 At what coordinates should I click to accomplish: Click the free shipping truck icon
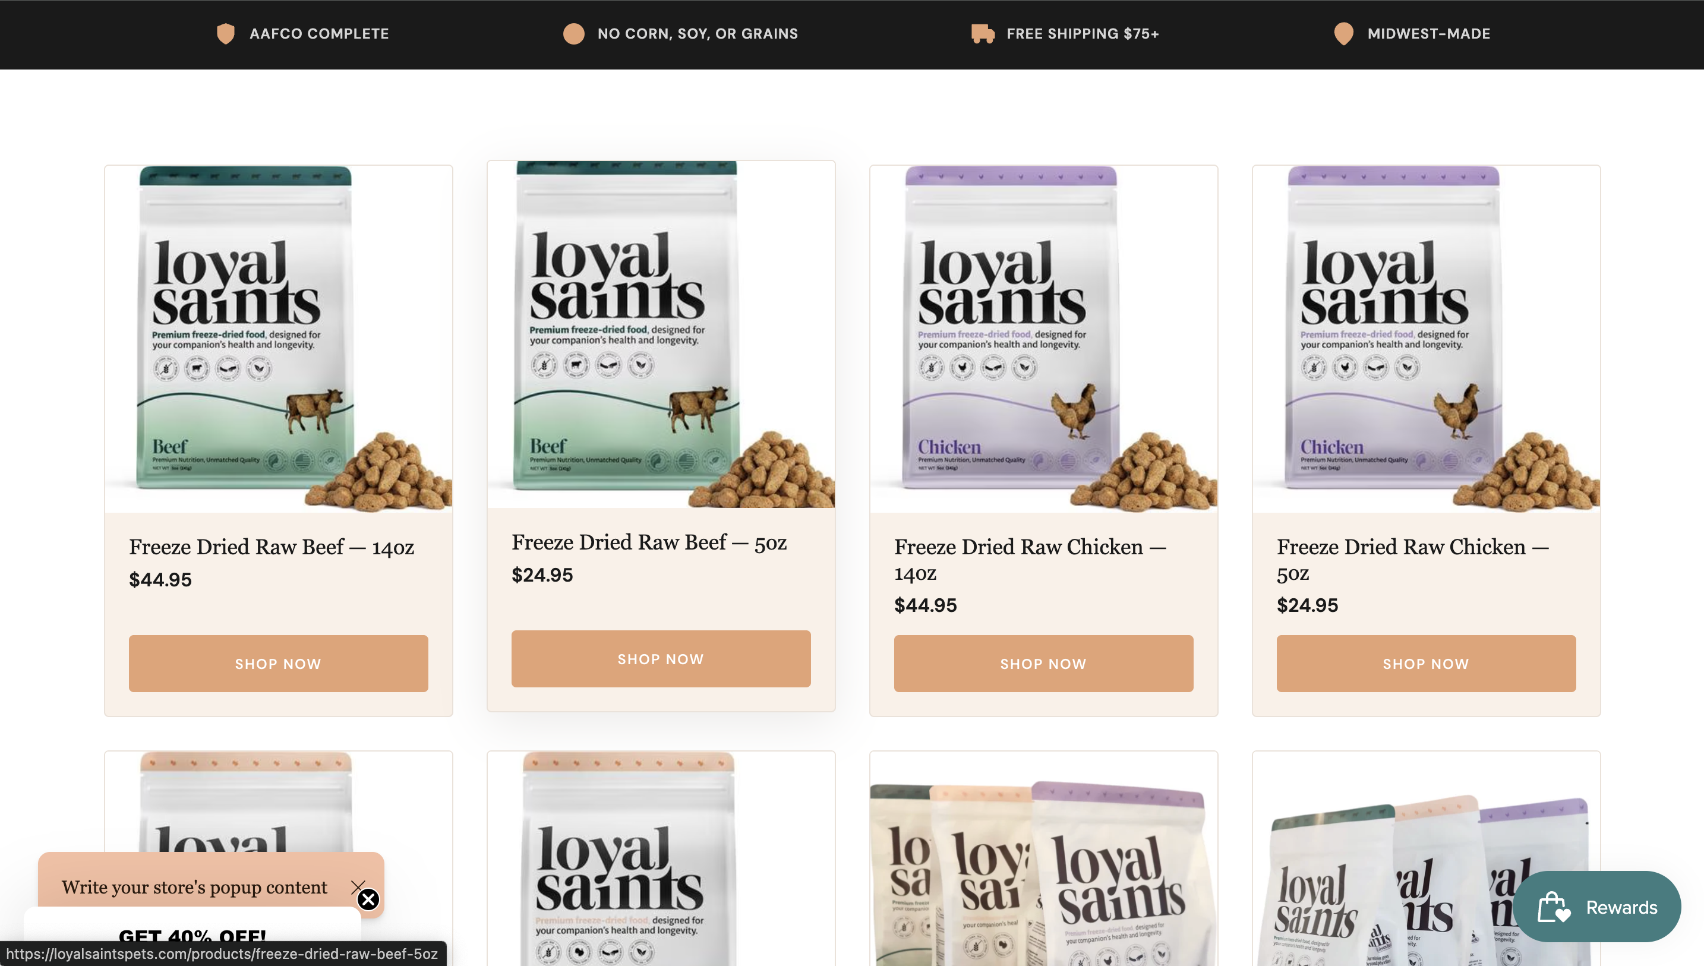pos(982,34)
